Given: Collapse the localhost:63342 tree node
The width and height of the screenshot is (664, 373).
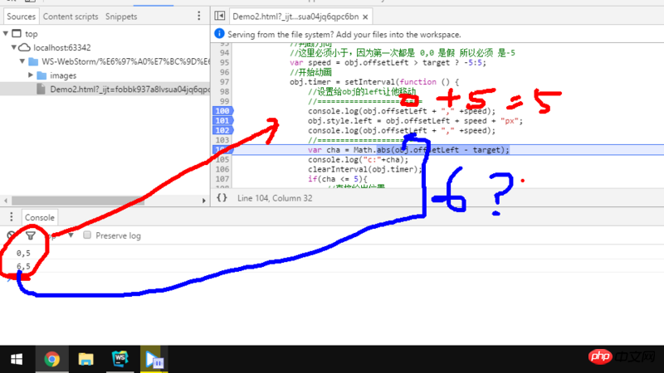Looking at the screenshot, I should pyautogui.click(x=14, y=47).
